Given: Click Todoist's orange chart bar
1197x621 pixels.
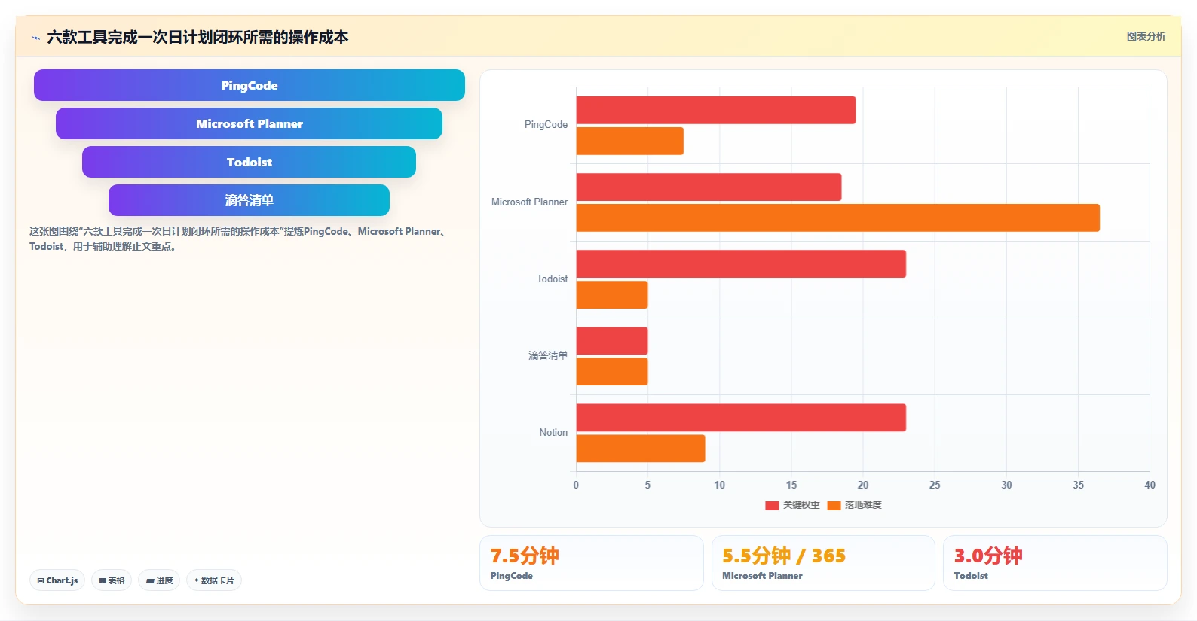Looking at the screenshot, I should [612, 294].
